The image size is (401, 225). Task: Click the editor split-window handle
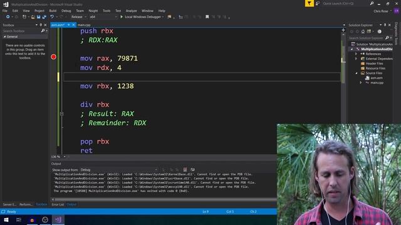click(343, 30)
